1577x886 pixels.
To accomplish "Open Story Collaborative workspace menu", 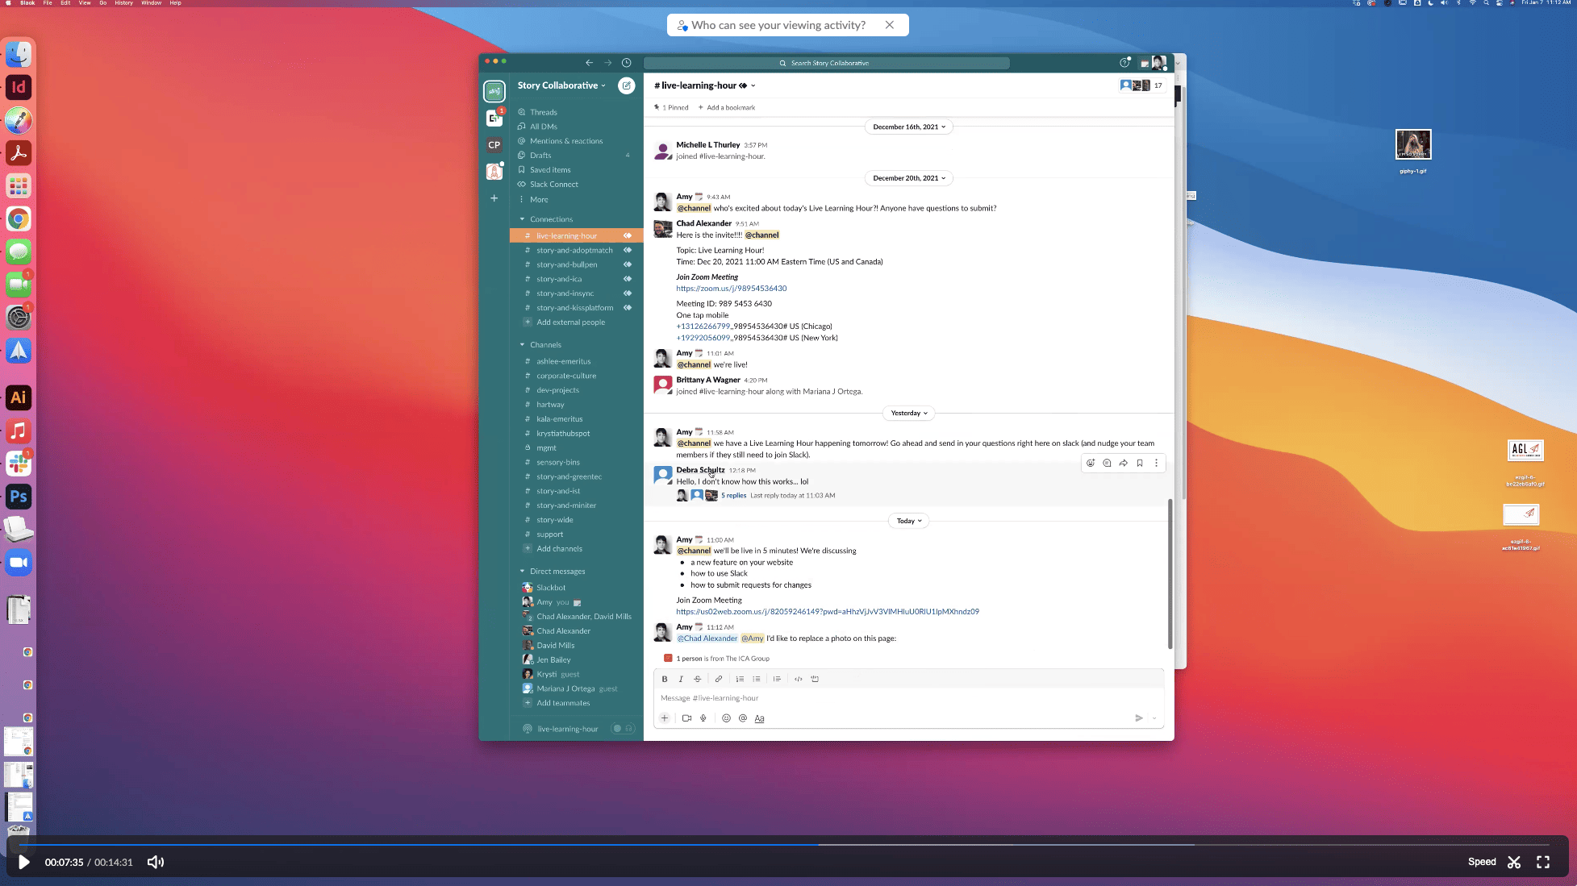I will (x=561, y=85).
